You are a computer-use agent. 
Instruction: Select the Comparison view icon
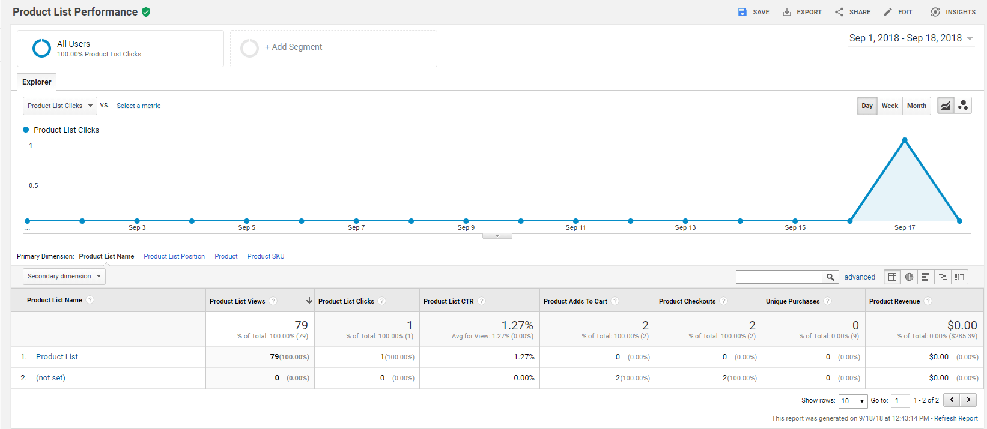pos(943,277)
